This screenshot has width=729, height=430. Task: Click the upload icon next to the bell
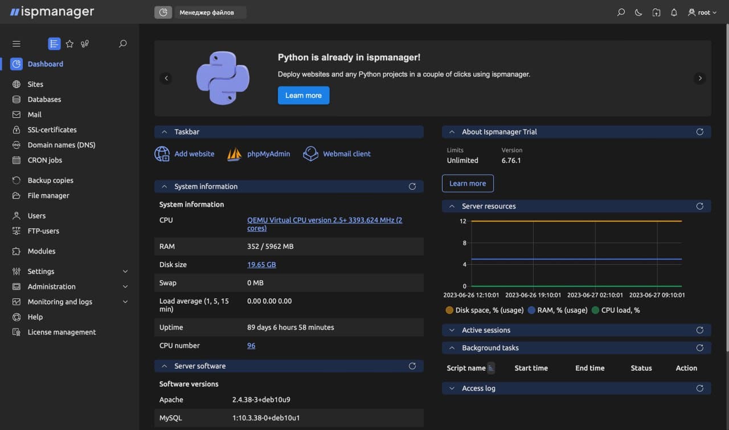[x=656, y=13]
